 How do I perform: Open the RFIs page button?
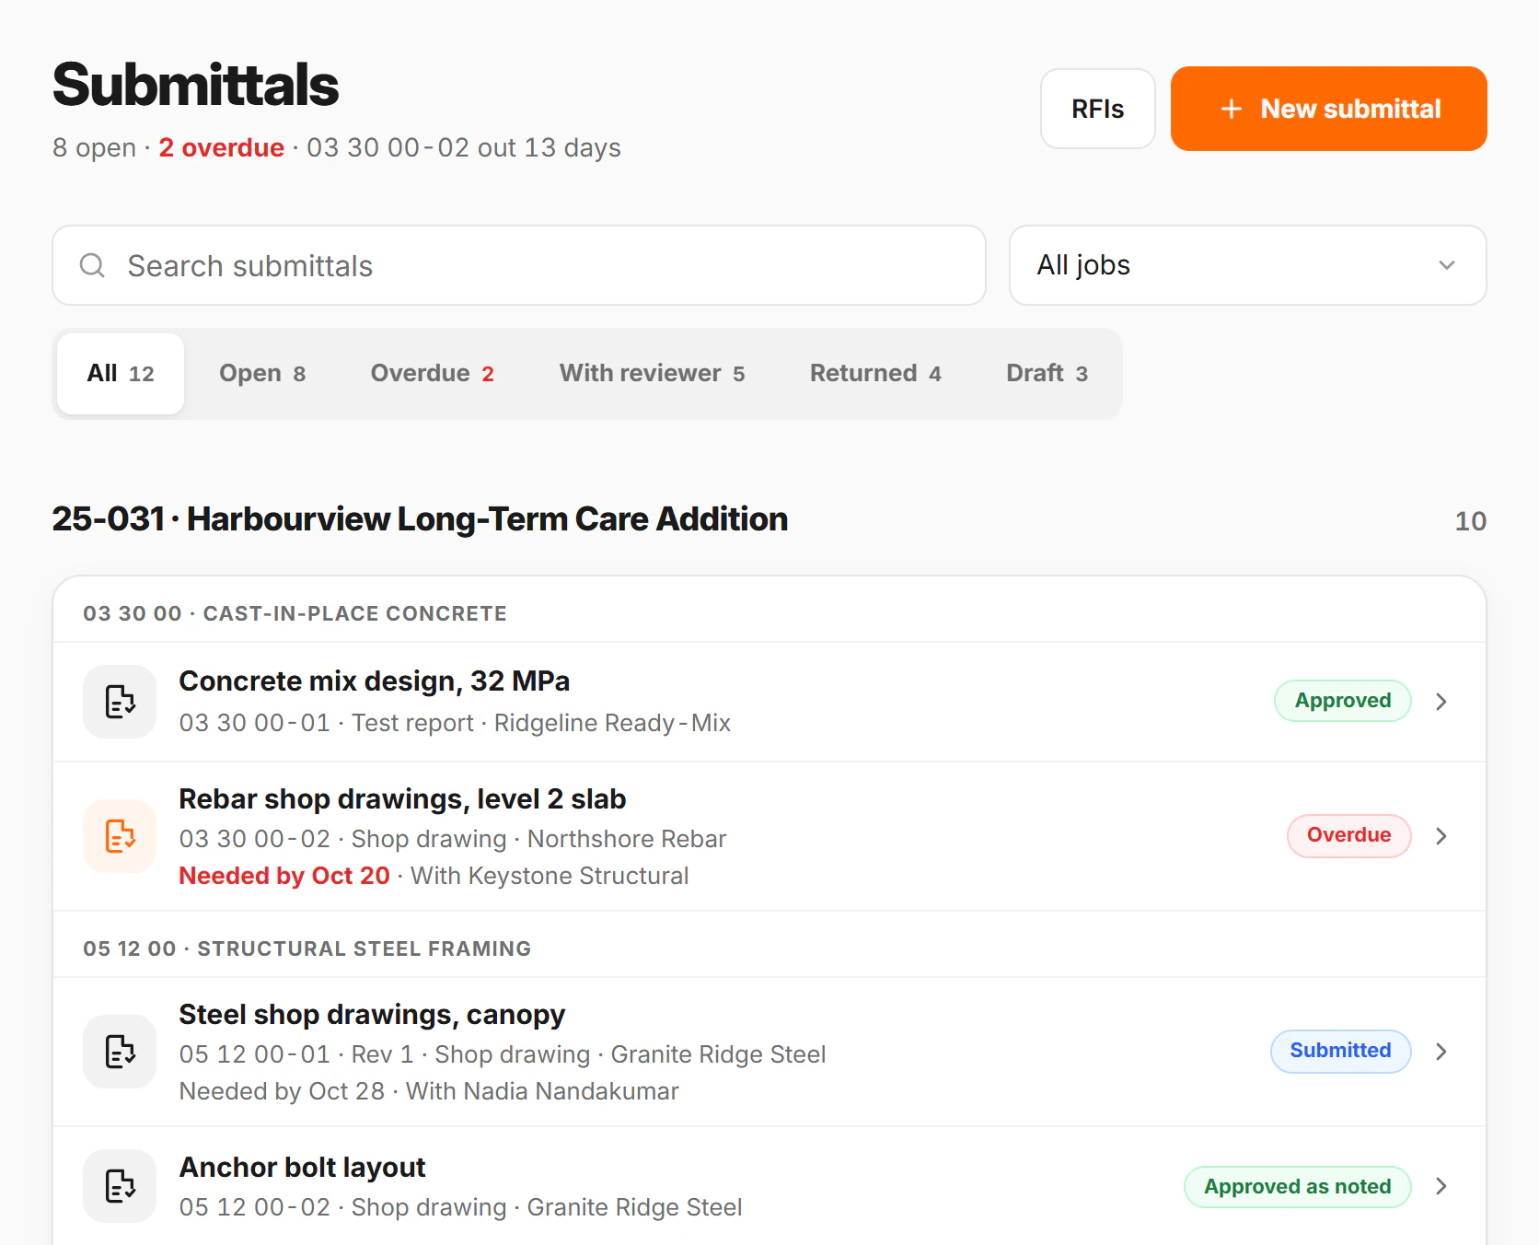pos(1098,109)
